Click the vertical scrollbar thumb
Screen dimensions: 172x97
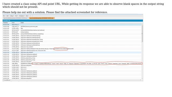tap(142, 34)
